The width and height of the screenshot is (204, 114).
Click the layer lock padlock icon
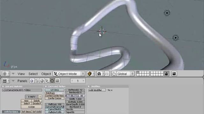(166, 74)
